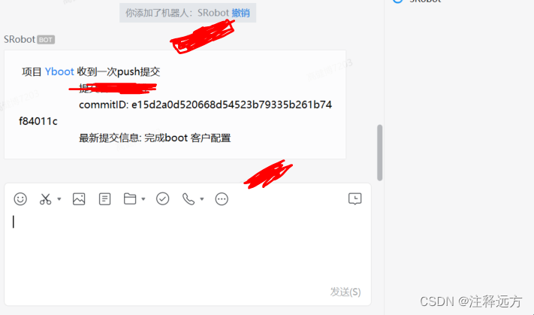The width and height of the screenshot is (534, 315).
Task: Open chat history message icon
Action: 354,198
